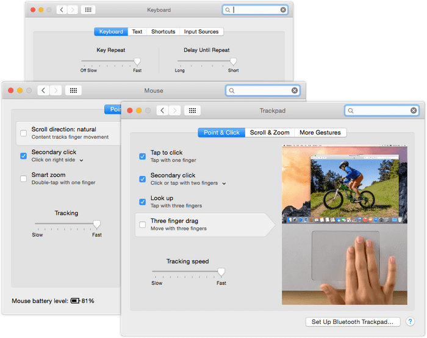Click forward arrow in Keyboard window
427x338 pixels.
(x=74, y=10)
